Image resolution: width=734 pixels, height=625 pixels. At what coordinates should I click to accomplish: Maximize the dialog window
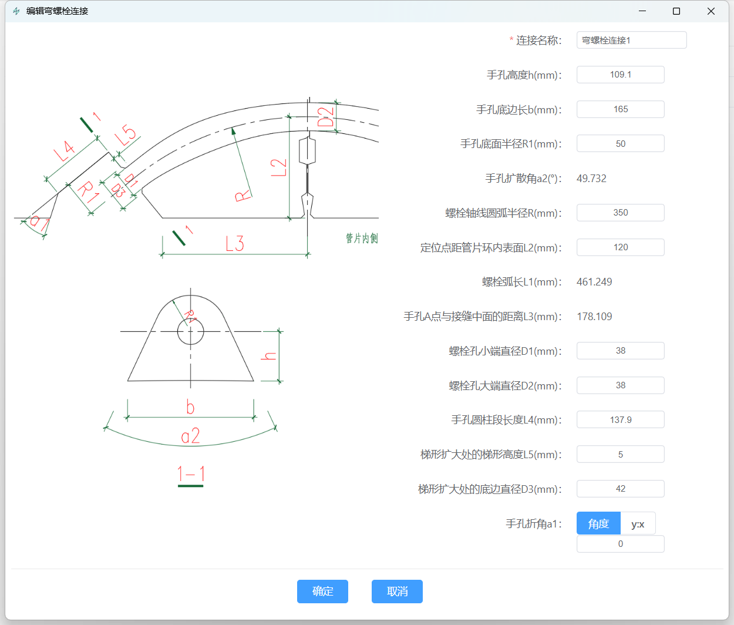pos(676,11)
